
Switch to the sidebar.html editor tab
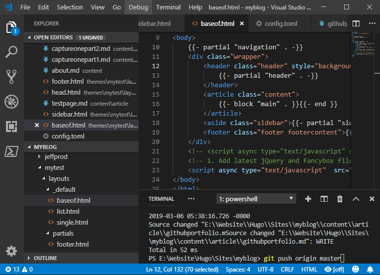tap(162, 23)
